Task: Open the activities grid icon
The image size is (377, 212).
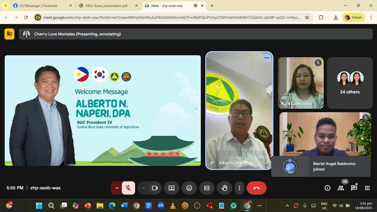Action: coord(367,188)
